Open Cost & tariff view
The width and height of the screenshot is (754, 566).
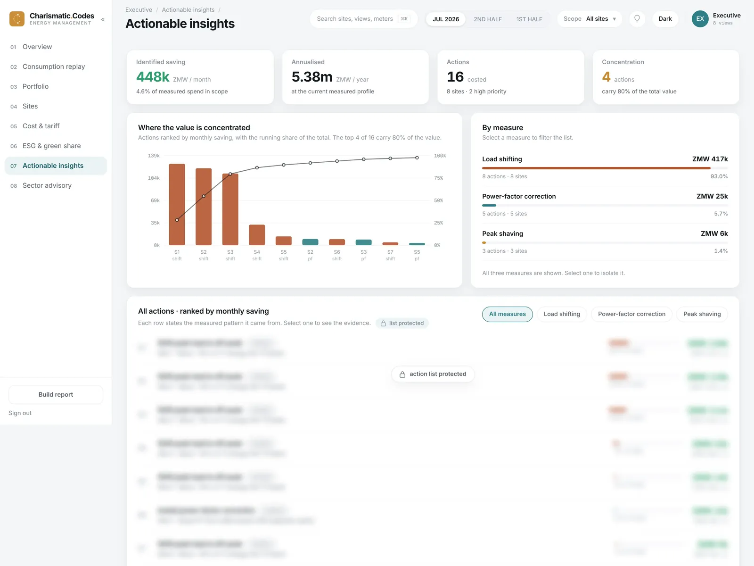tap(56, 126)
